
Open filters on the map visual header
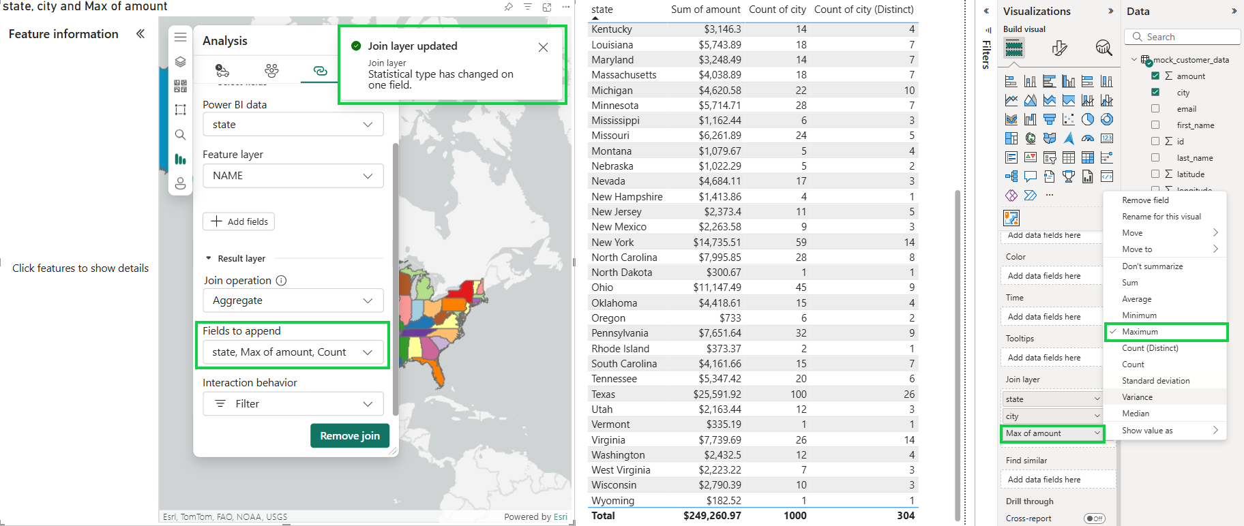(x=527, y=7)
